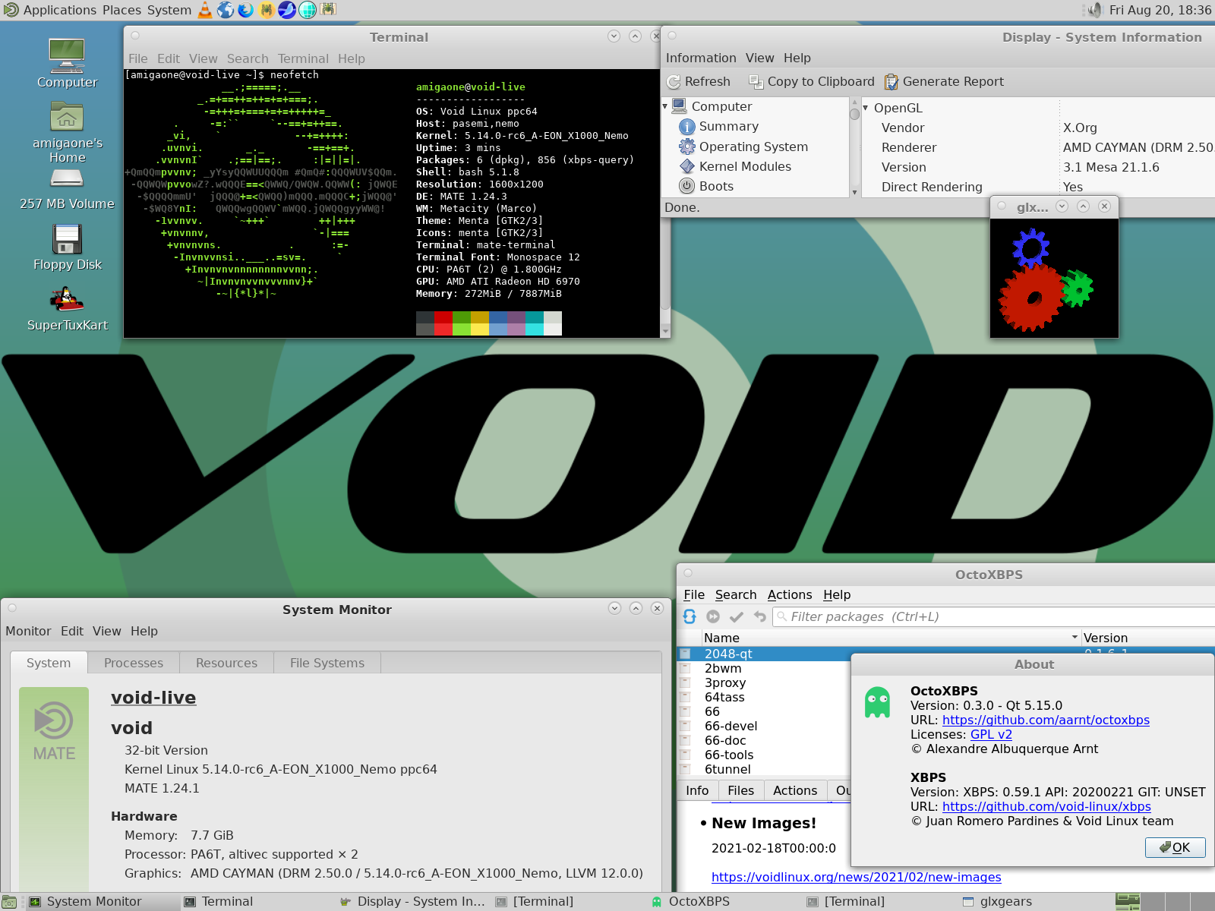This screenshot has width=1215, height=911.
Task: Click the Terminal window vertical scrollbar
Action: pos(665,203)
